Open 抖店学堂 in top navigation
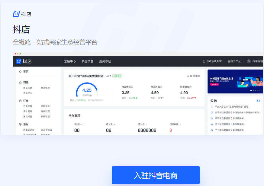The image size is (264, 186). click(x=87, y=61)
